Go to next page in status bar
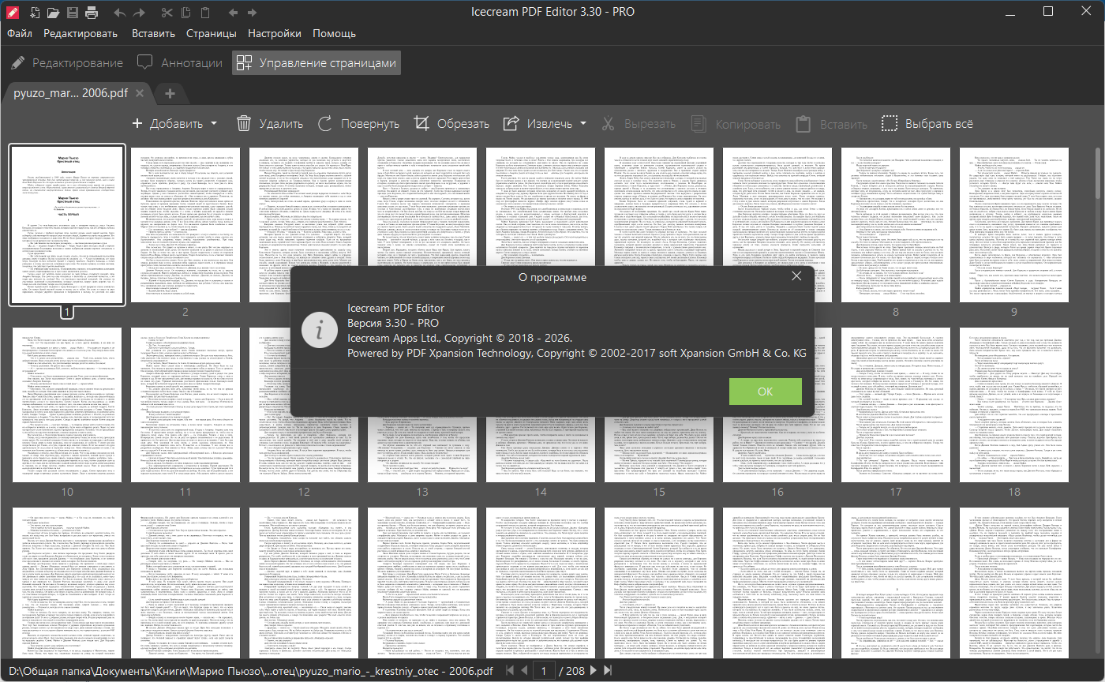 click(594, 670)
